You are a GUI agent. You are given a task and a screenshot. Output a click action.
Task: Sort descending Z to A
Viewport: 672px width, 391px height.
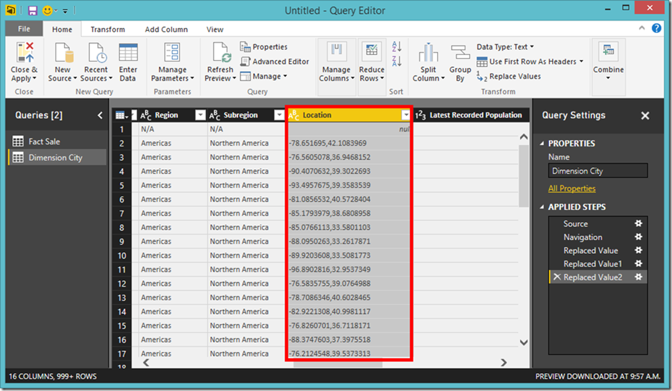397,61
